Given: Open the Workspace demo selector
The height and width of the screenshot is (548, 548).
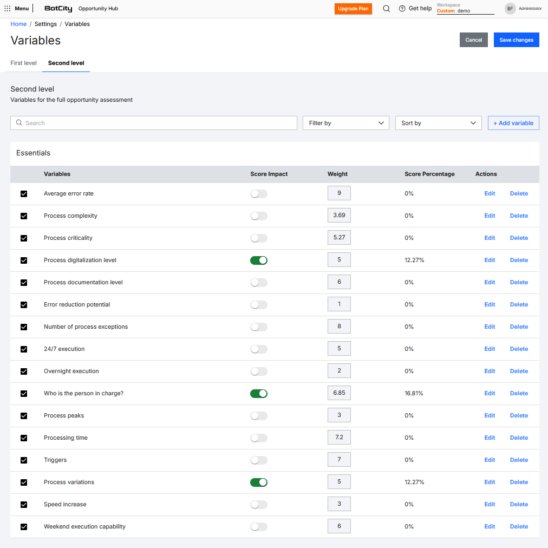Looking at the screenshot, I should (465, 11).
